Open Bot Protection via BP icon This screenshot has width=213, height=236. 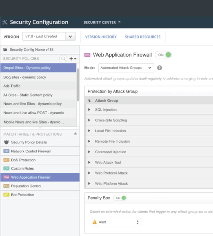(7, 194)
